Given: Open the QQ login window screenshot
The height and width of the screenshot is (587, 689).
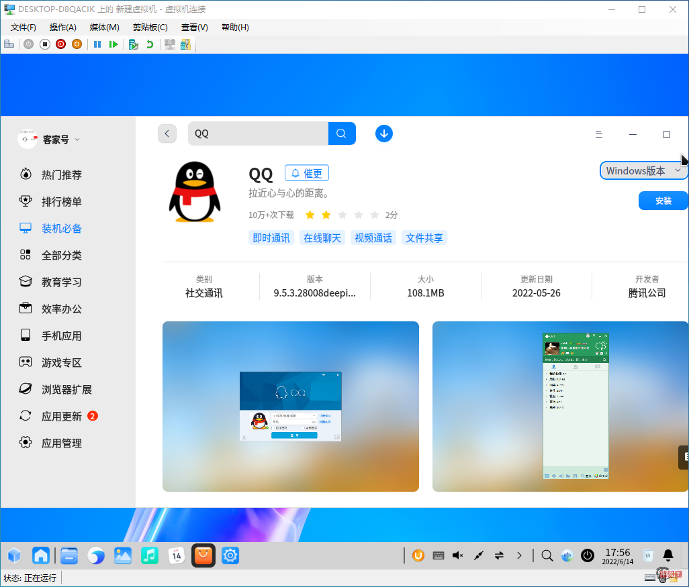Looking at the screenshot, I should click(291, 406).
